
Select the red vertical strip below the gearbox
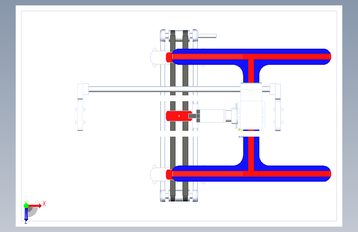click(251, 154)
